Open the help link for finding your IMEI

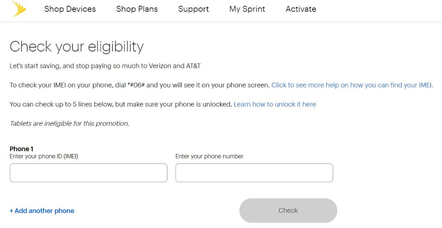click(x=352, y=85)
